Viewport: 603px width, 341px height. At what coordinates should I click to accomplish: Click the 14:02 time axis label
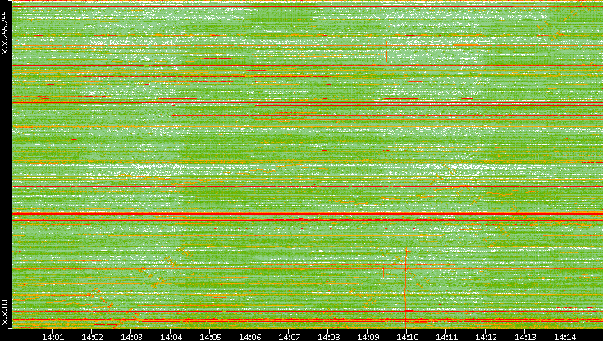(92, 338)
